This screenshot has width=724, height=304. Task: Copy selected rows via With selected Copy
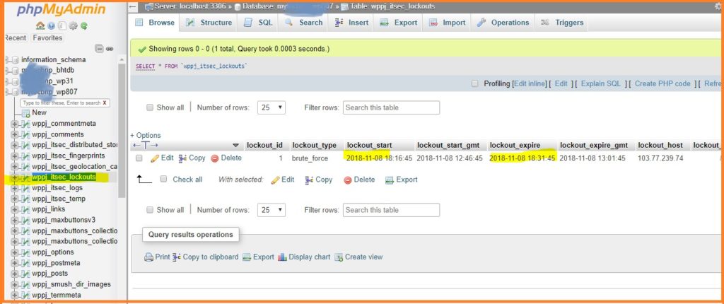click(319, 180)
